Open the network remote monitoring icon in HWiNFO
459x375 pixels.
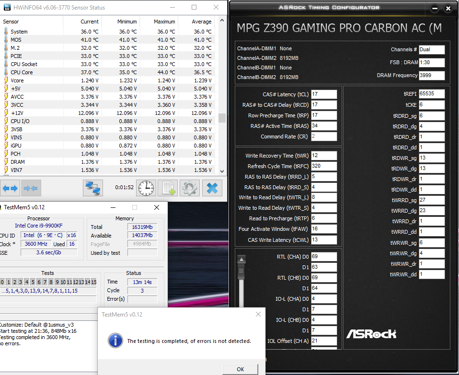[x=93, y=188]
